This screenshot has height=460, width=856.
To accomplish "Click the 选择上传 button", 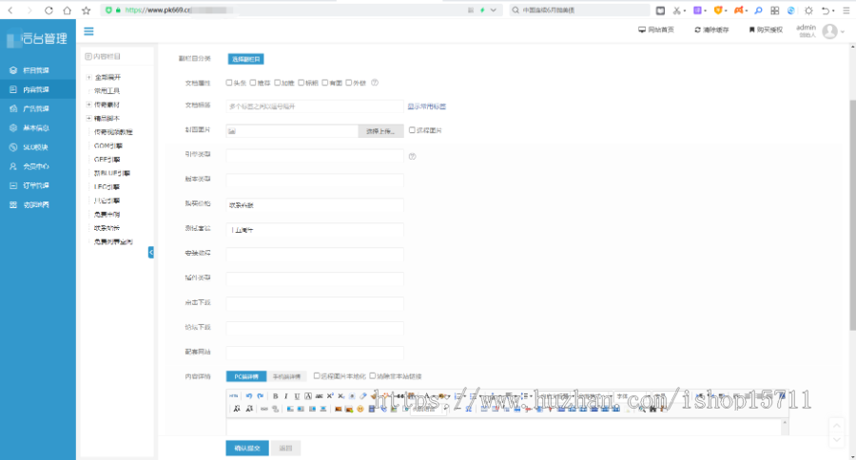I will click(380, 131).
